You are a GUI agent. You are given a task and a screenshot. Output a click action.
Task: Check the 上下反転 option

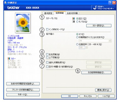click(x=47, y=57)
